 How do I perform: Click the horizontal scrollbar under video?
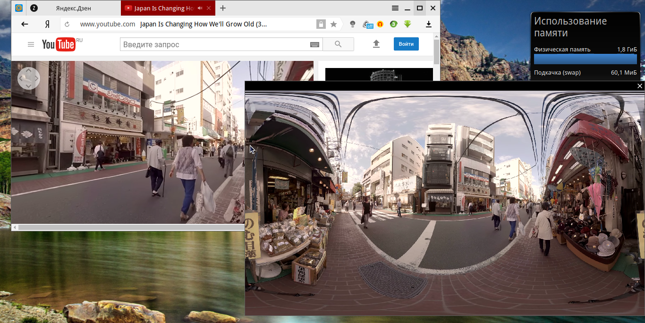click(127, 228)
